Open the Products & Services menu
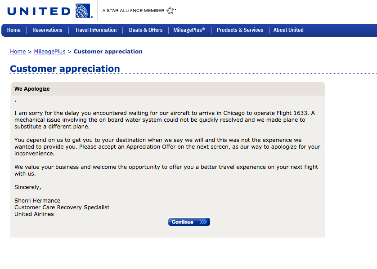 [x=240, y=30]
